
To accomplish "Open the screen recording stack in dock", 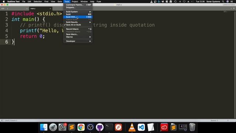I will click(183, 127).
